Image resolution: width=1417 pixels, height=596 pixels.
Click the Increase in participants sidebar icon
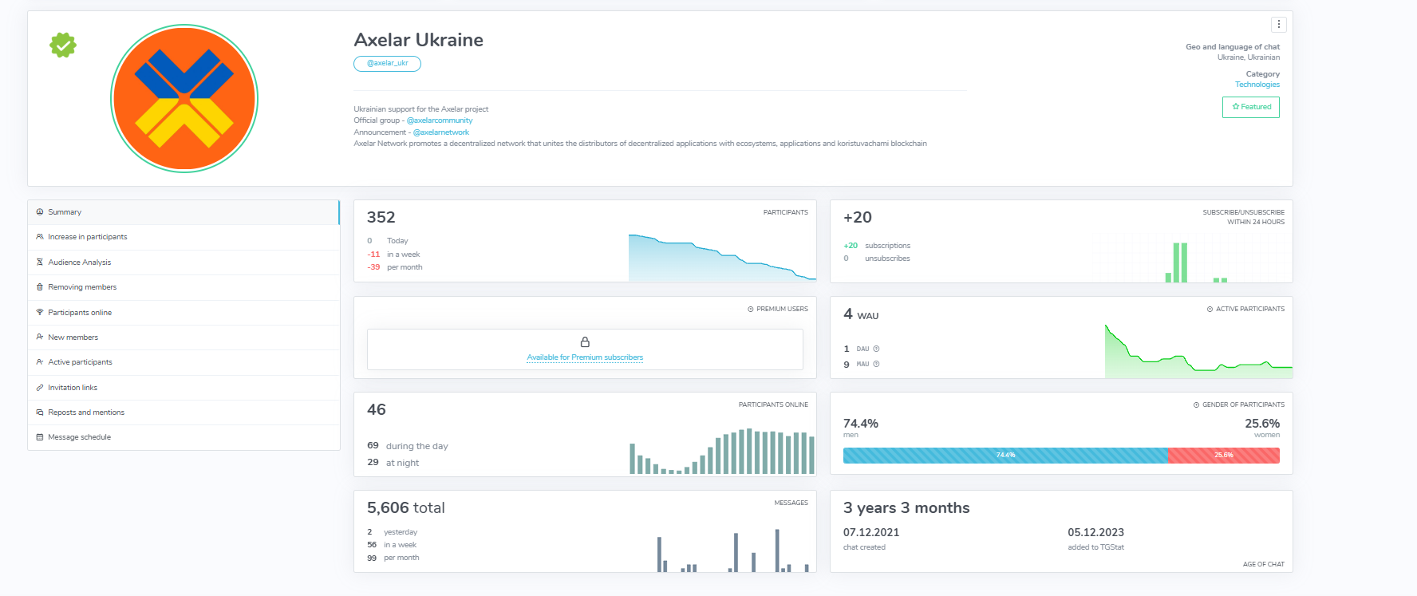(x=40, y=237)
